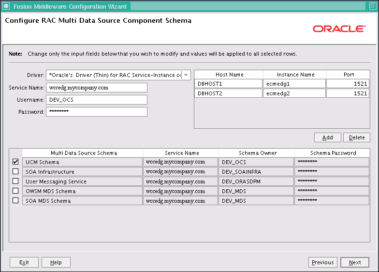Click the Service Name column header in schema table

pos(181,153)
